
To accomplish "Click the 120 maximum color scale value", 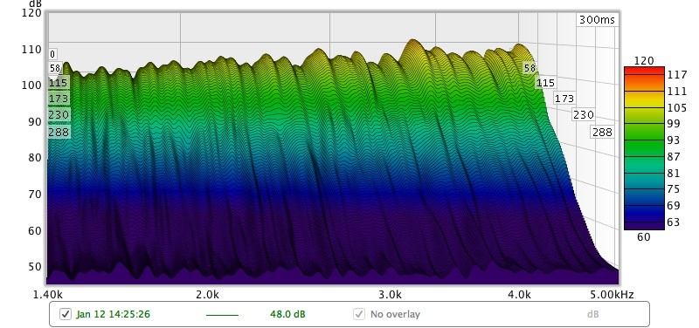I will (644, 60).
